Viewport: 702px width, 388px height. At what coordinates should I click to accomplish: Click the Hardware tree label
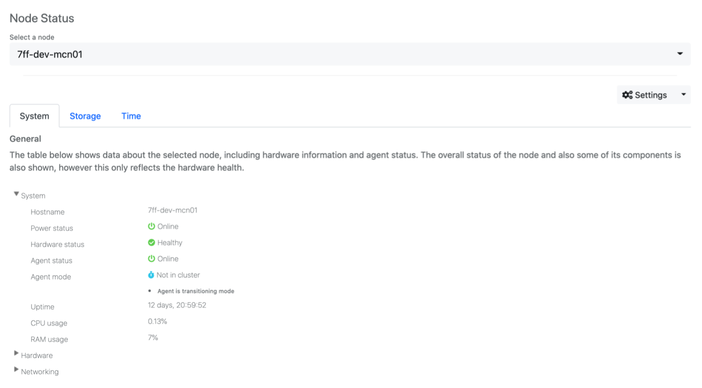click(x=37, y=355)
